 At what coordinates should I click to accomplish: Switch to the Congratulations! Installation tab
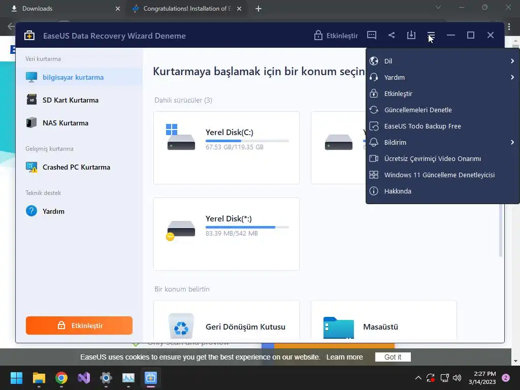coord(186,9)
